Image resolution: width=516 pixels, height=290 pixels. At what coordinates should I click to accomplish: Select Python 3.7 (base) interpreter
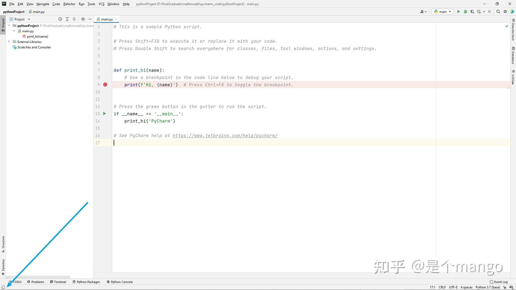pos(488,287)
